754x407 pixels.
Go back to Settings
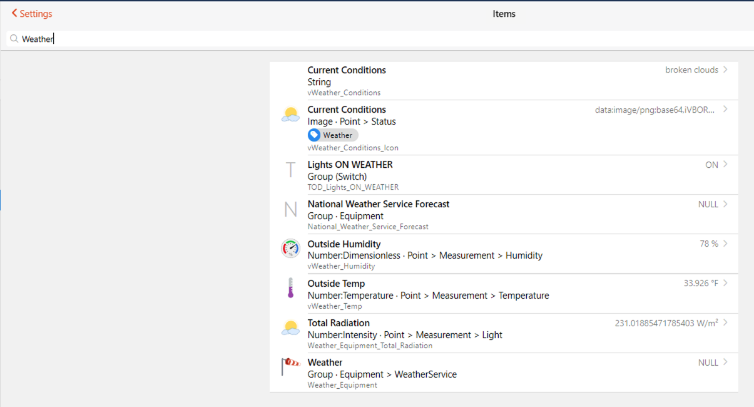(32, 14)
